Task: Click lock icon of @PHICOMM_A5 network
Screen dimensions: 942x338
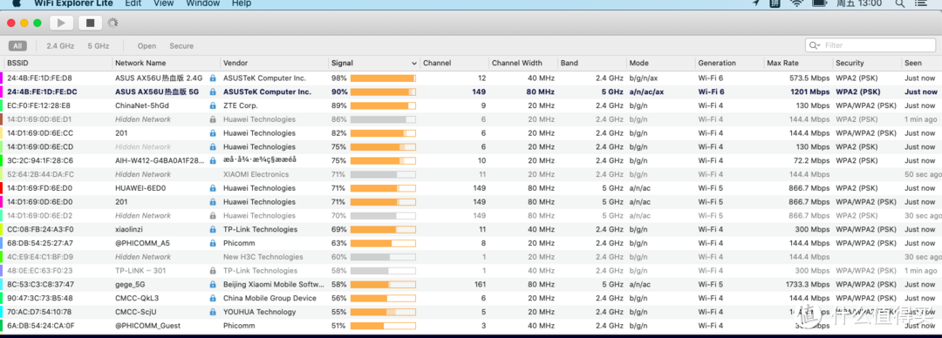Action: (x=213, y=243)
